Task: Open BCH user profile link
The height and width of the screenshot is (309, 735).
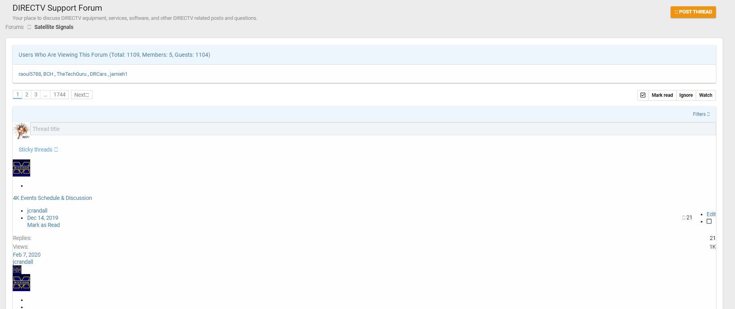Action: pos(48,74)
